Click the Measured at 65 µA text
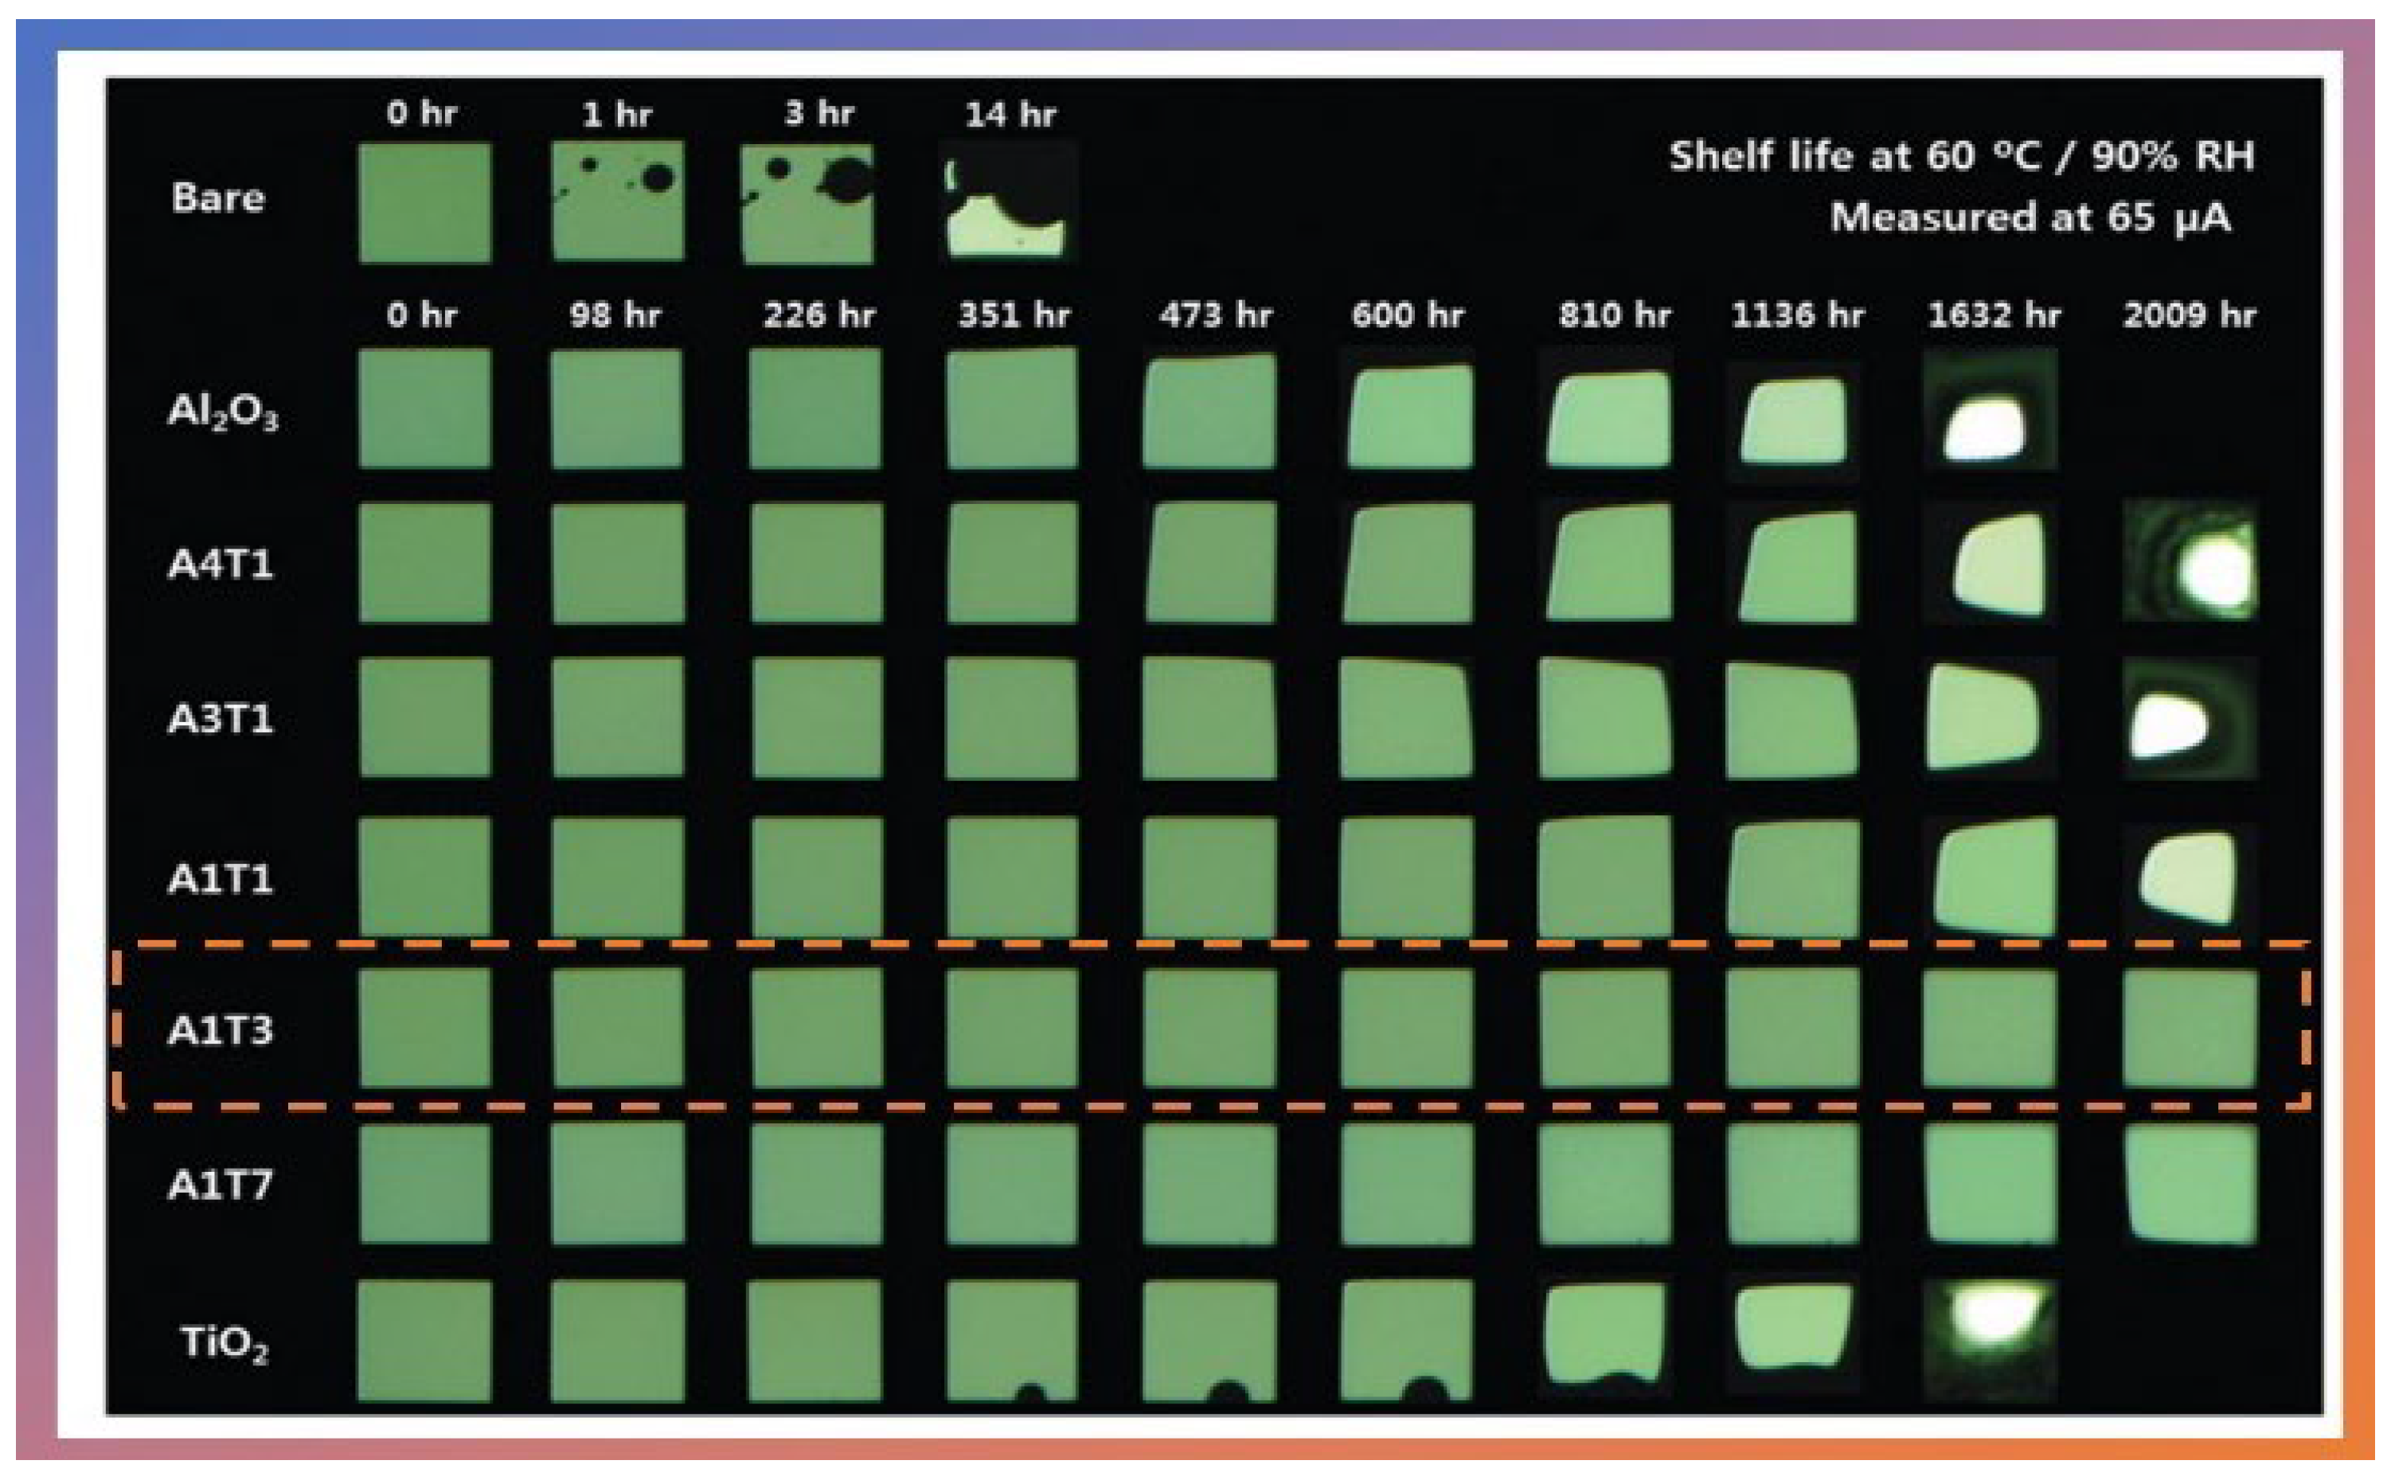This screenshot has height=1476, width=2391. (x=2030, y=217)
